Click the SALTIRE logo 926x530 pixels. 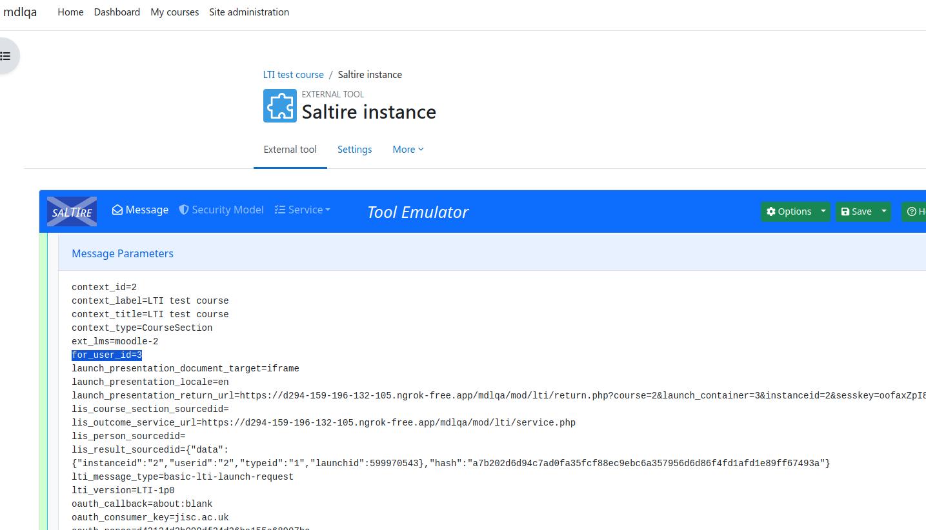(72, 211)
